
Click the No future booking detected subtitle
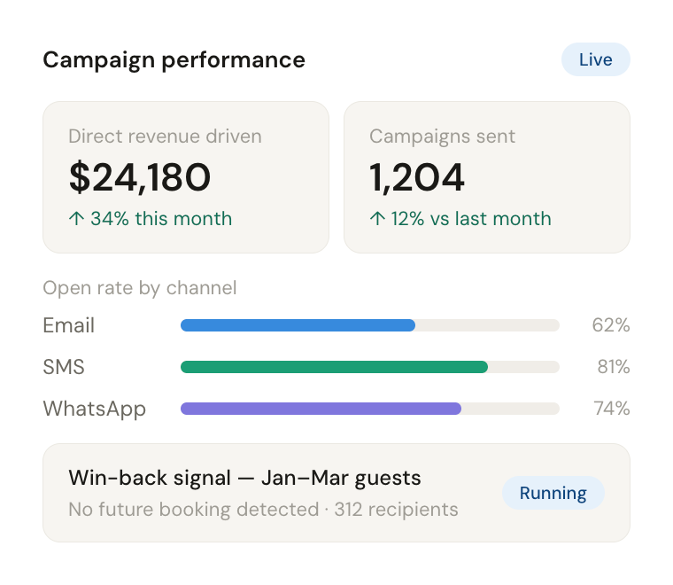[x=263, y=509]
